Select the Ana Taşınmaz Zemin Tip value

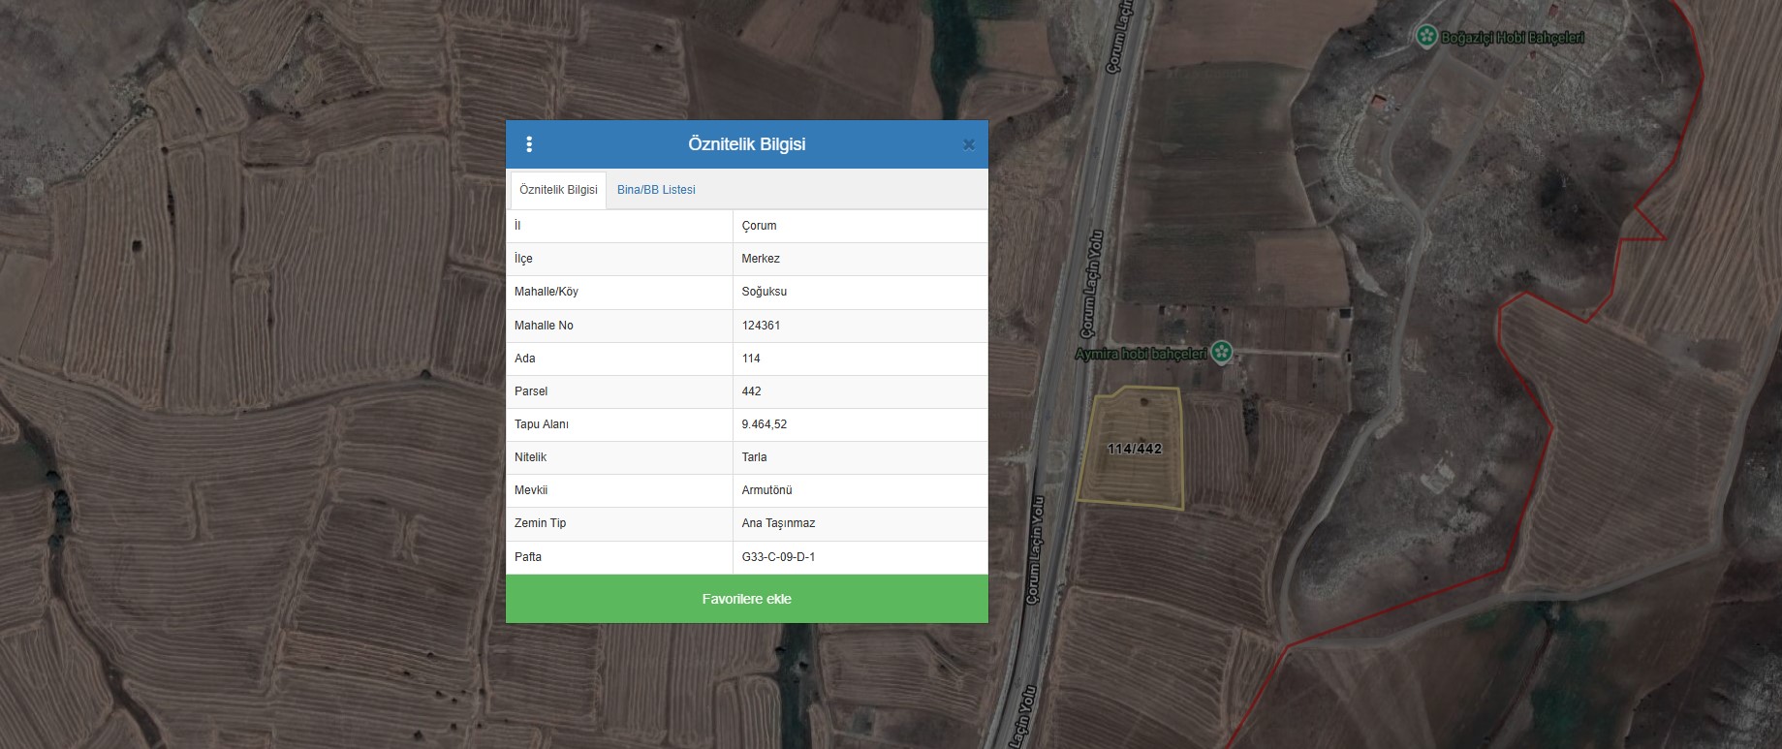778,523
